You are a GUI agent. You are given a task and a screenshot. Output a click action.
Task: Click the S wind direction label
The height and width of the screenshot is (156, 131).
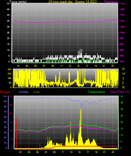coord(123,78)
